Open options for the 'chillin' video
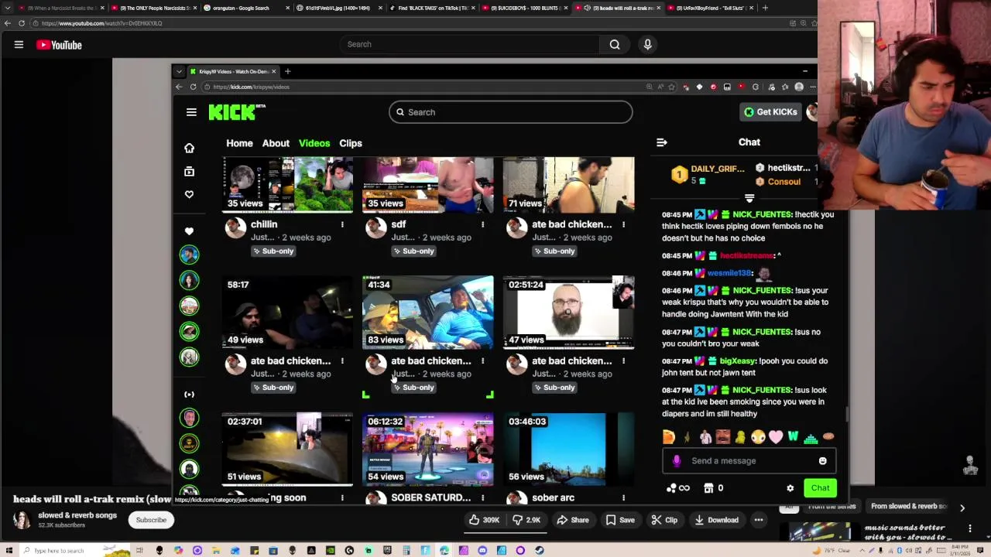This screenshot has height=557, width=991. pos(342,224)
